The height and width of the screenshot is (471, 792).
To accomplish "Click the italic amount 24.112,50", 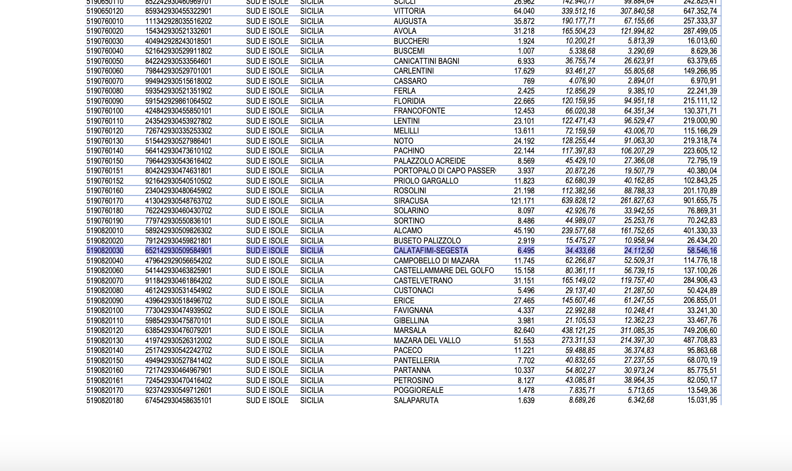I will pos(639,251).
